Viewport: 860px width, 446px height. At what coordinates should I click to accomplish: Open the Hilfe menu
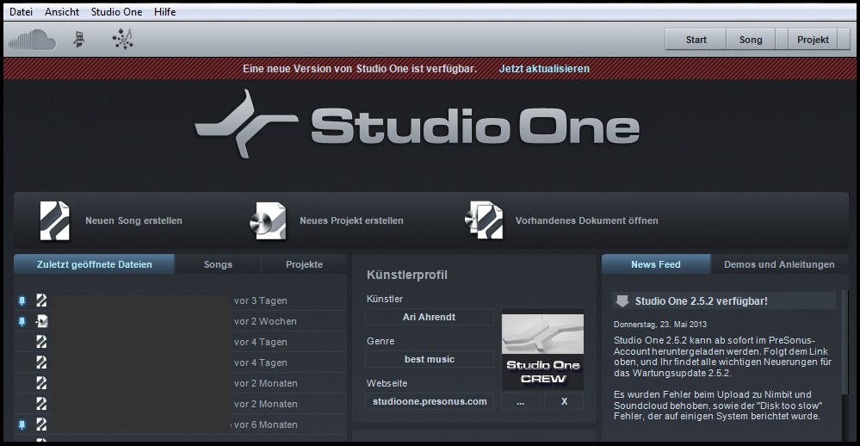[164, 11]
